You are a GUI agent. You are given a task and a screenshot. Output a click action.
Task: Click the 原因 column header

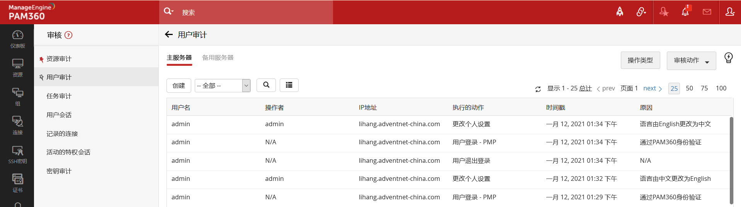pyautogui.click(x=646, y=108)
